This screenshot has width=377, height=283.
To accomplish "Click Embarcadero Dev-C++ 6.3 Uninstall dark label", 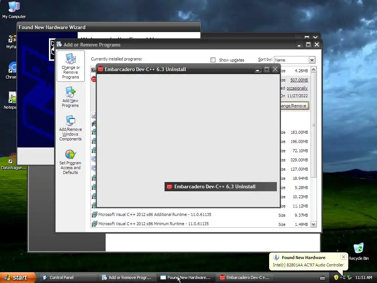I will coord(221,186).
